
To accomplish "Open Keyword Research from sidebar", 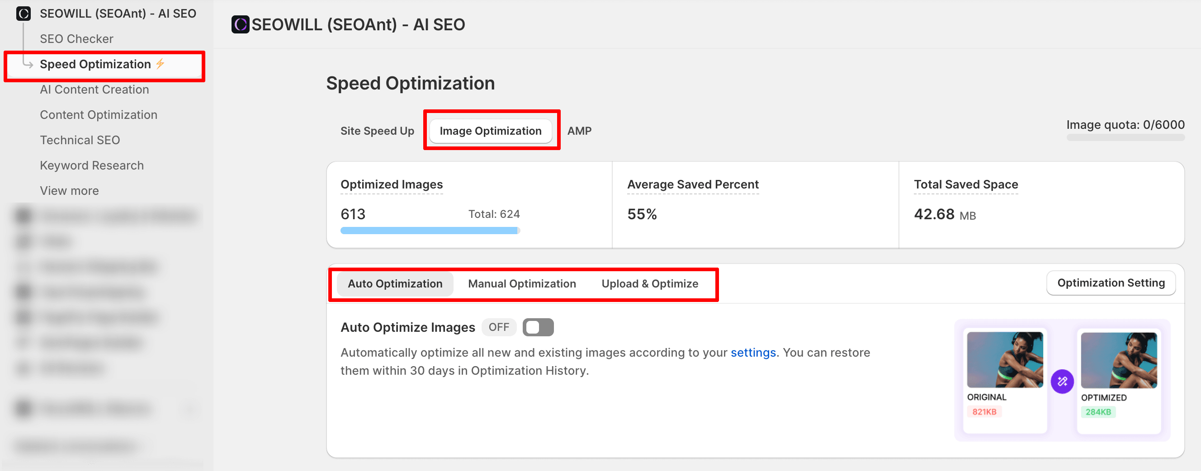I will click(91, 165).
